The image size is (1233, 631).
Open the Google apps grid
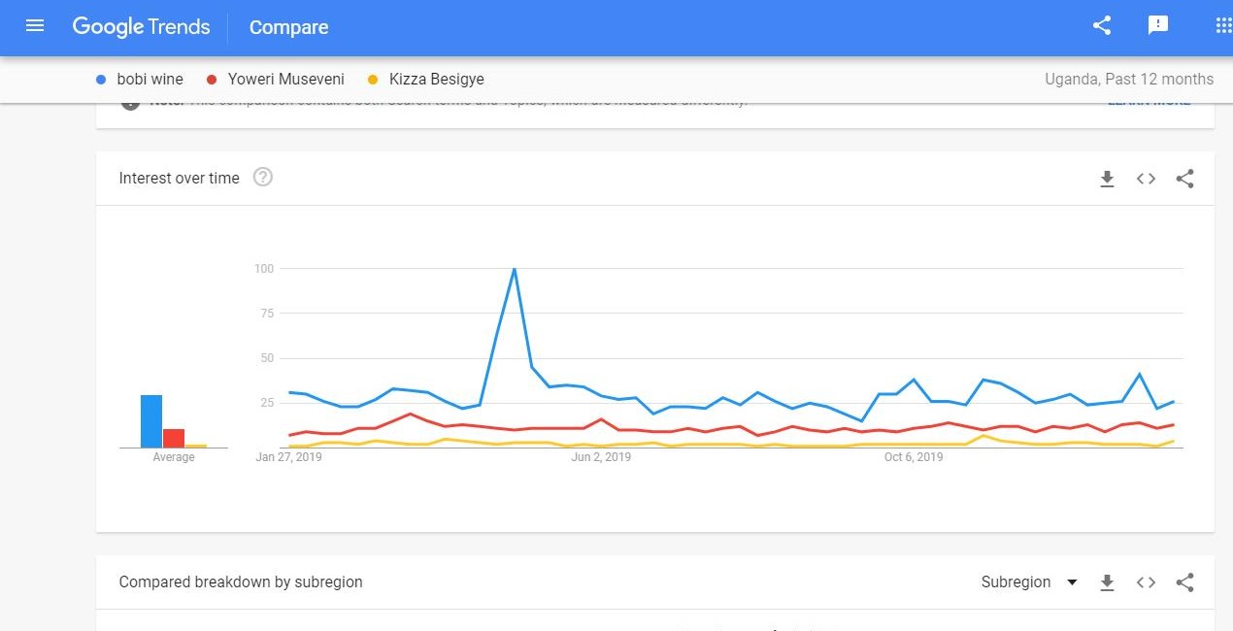(1223, 26)
